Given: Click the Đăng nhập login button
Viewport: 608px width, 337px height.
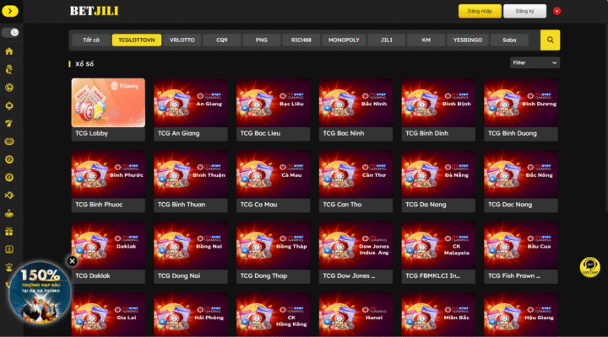Looking at the screenshot, I should click(x=480, y=11).
